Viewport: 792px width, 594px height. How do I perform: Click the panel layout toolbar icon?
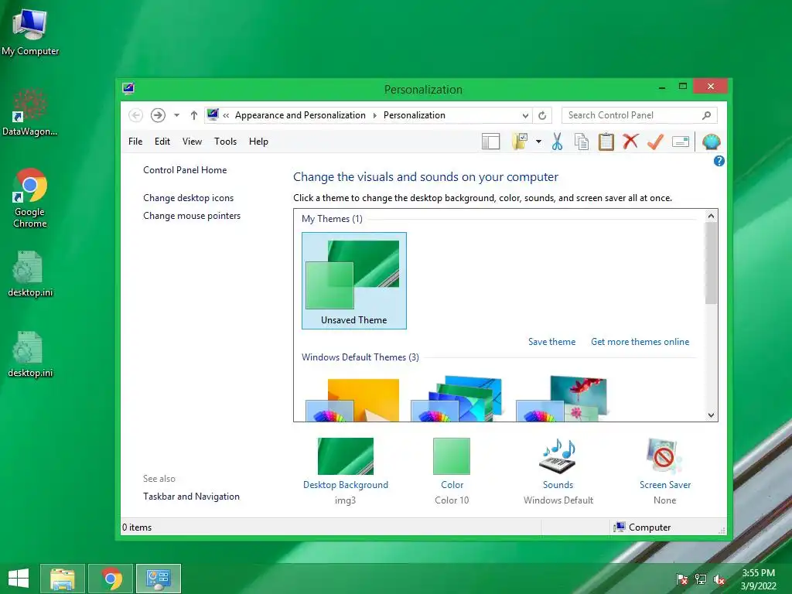[x=490, y=142]
